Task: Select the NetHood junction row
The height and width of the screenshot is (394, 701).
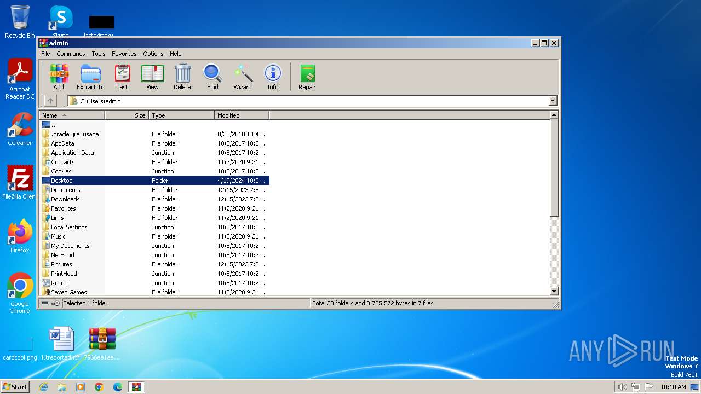Action: pos(155,255)
